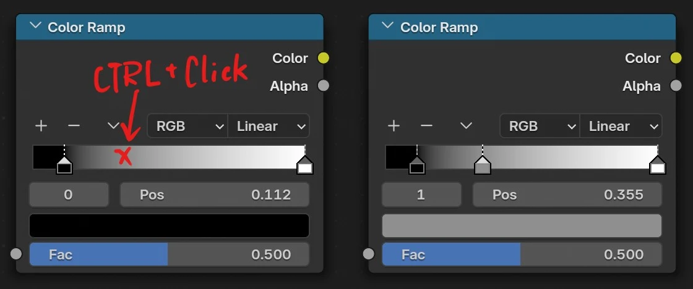Screen dimensions: 693x289
Task: Collapse the left Color Ramp node
Action: (x=35, y=26)
